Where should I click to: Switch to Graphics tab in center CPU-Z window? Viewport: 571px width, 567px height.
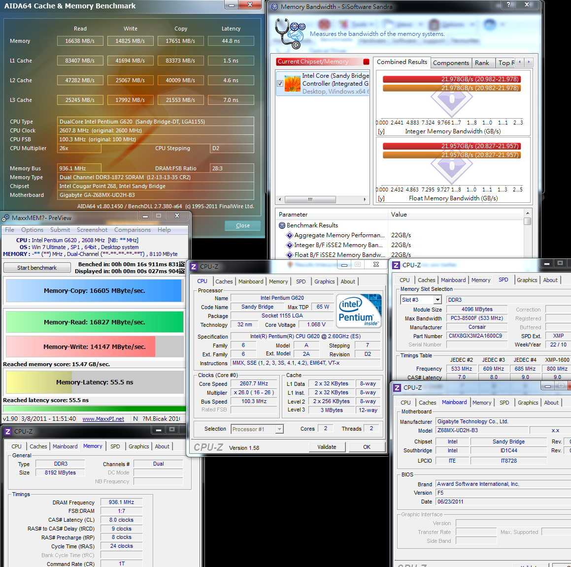(325, 282)
